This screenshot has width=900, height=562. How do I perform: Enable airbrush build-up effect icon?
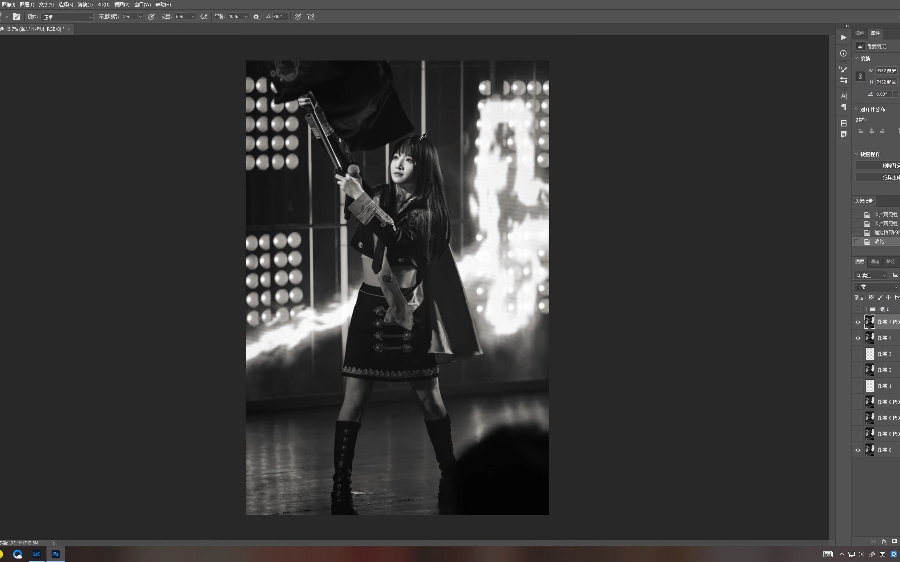pyautogui.click(x=204, y=17)
